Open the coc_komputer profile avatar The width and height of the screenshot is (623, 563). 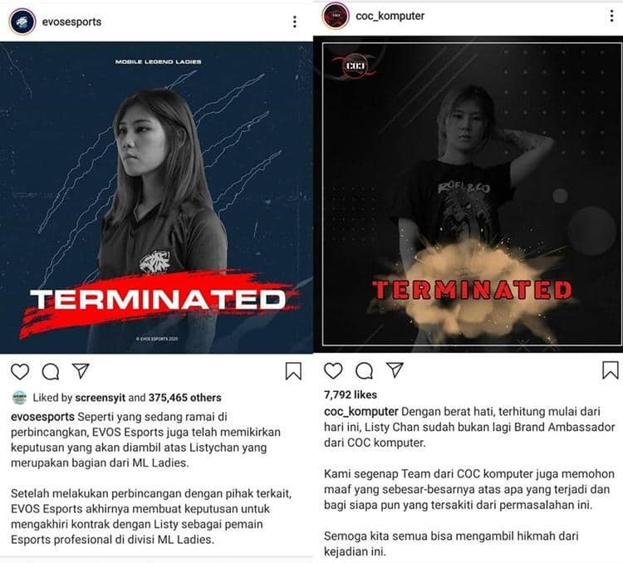[x=336, y=16]
